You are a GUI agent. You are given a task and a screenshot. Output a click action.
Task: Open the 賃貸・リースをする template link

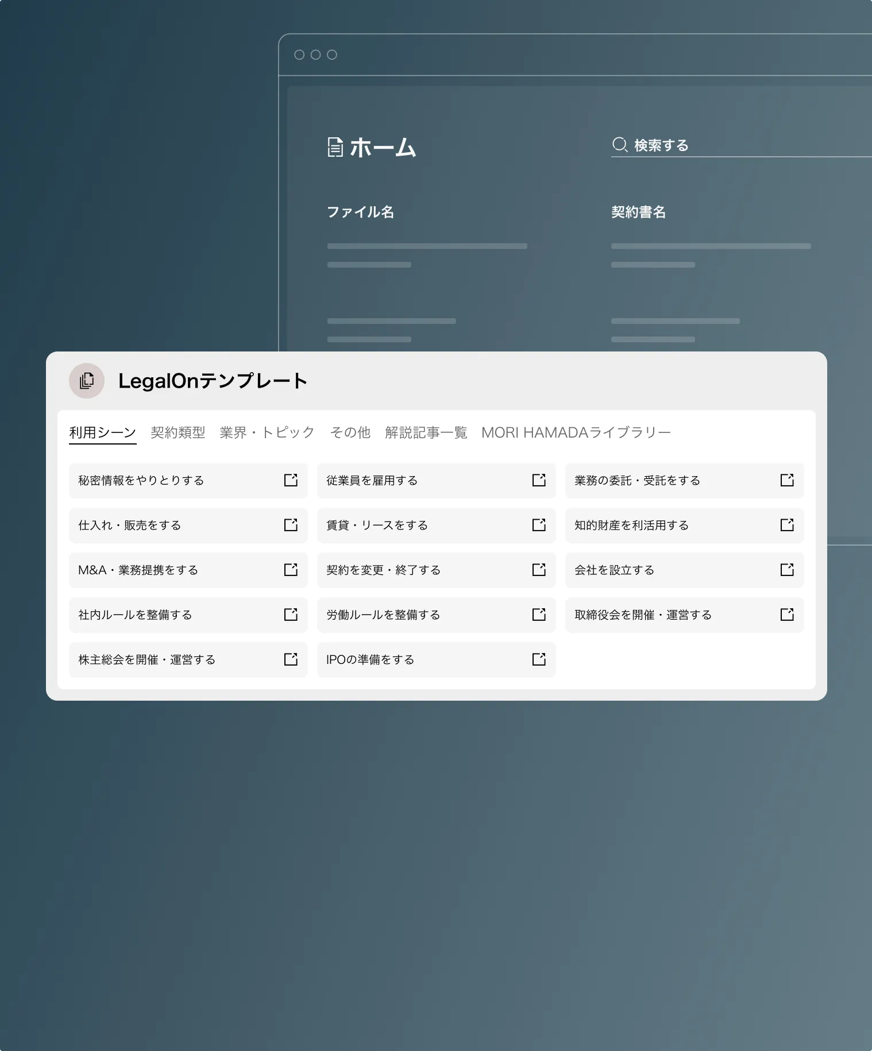pyautogui.click(x=437, y=525)
